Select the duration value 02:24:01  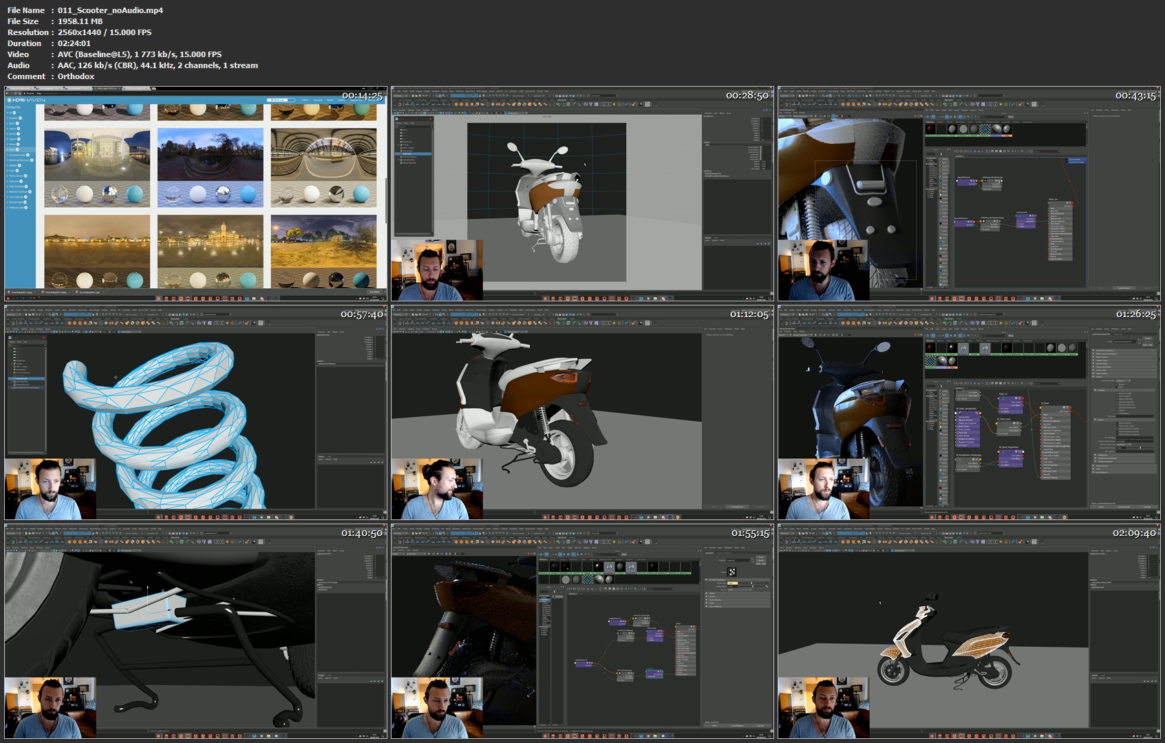pyautogui.click(x=74, y=43)
